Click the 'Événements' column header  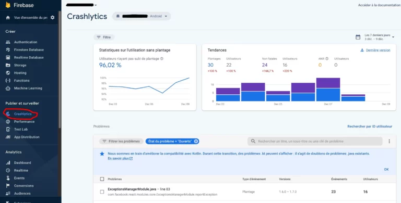(339, 179)
